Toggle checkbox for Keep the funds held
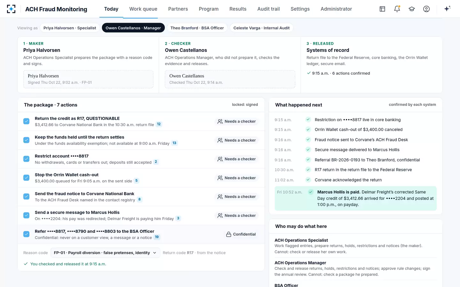Screen dimensions: 460x287 coord(27,140)
